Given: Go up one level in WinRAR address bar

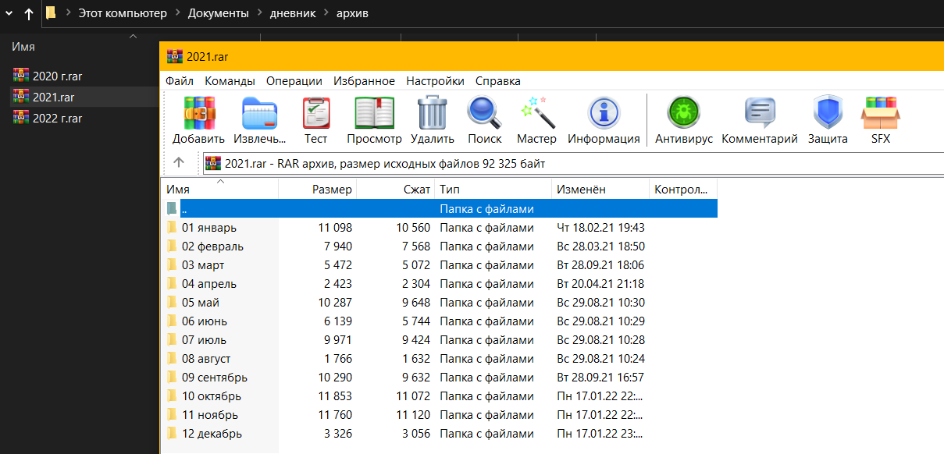Looking at the screenshot, I should (x=179, y=162).
